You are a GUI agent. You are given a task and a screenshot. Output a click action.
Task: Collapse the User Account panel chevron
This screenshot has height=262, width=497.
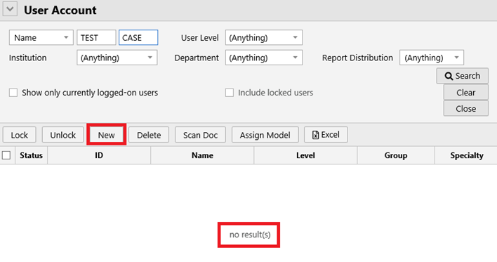(10, 9)
